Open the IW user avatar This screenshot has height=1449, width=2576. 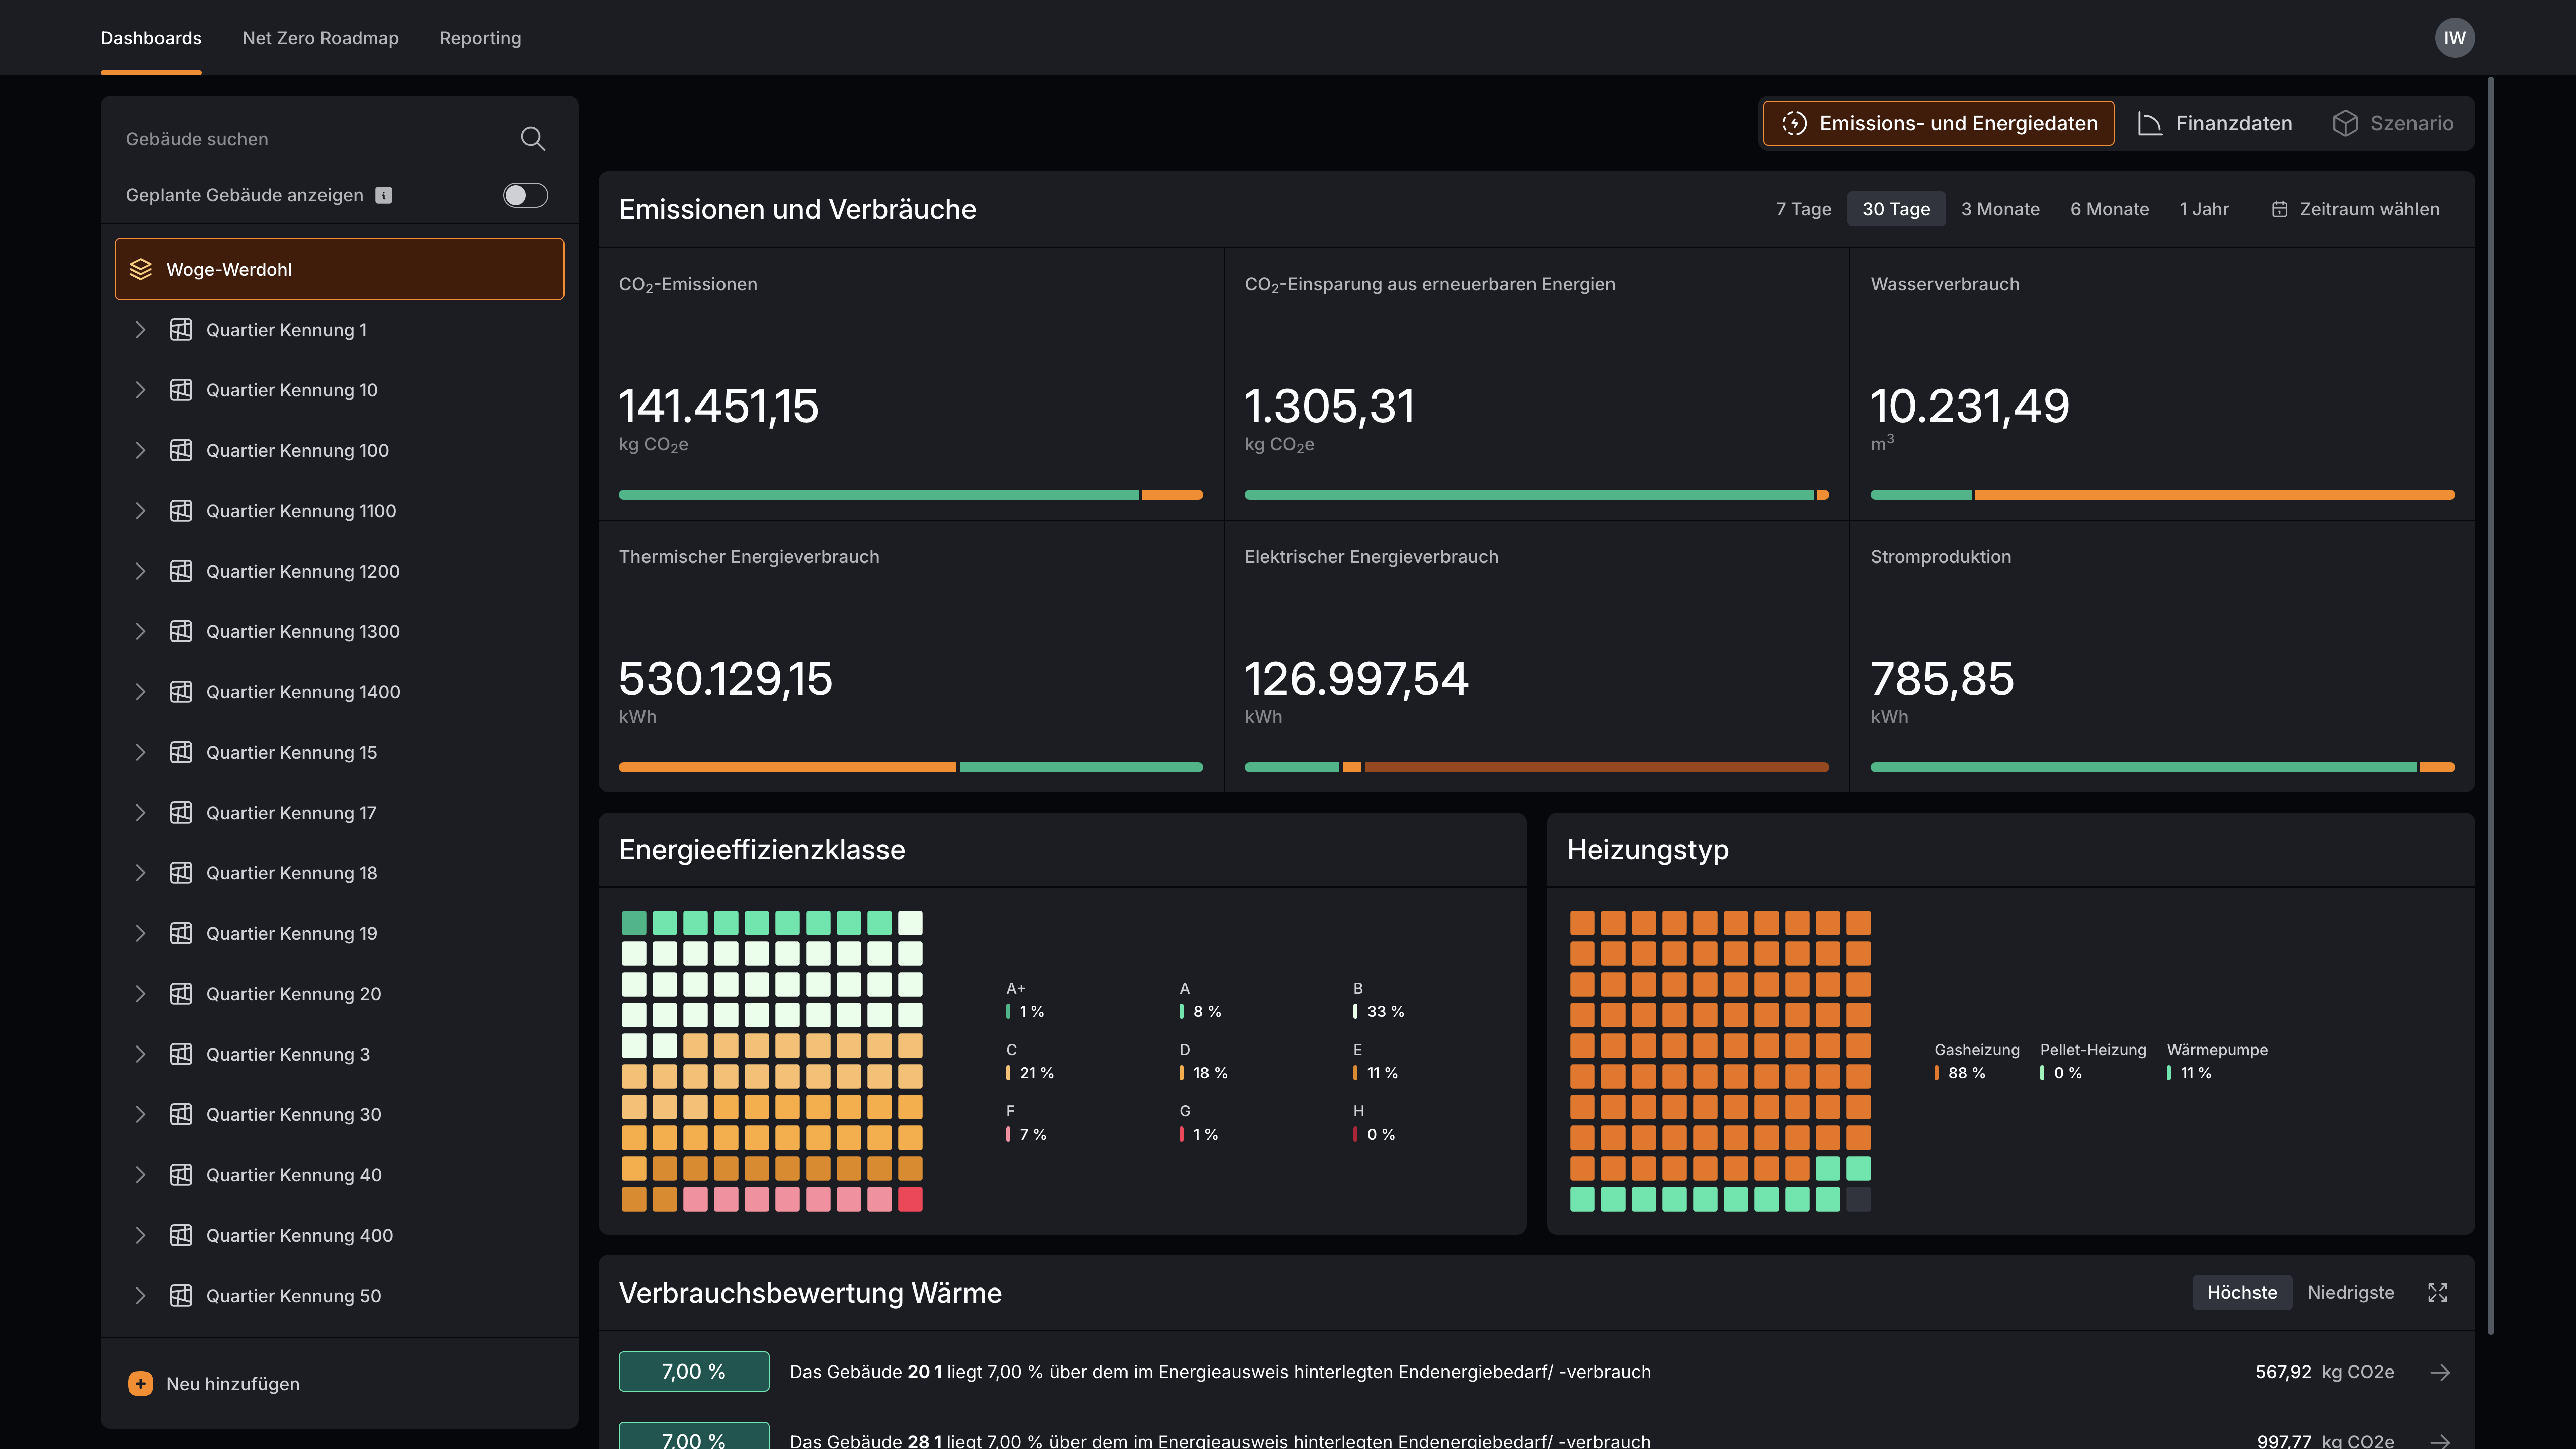(x=2454, y=38)
